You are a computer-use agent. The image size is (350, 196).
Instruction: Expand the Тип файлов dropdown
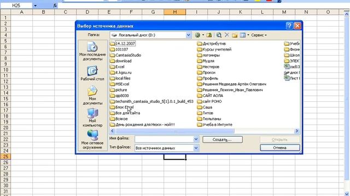(x=196, y=148)
